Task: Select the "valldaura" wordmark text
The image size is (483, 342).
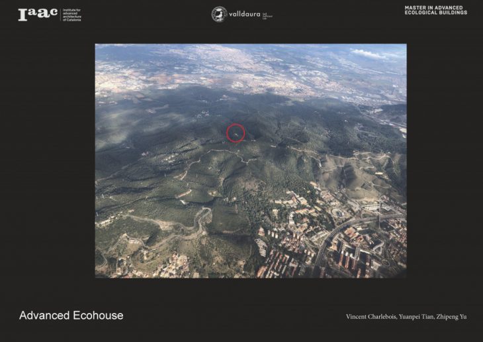Action: point(244,14)
